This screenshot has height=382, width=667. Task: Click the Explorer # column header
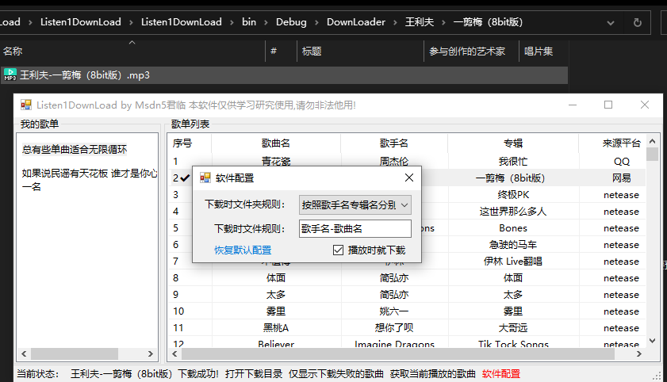(280, 52)
